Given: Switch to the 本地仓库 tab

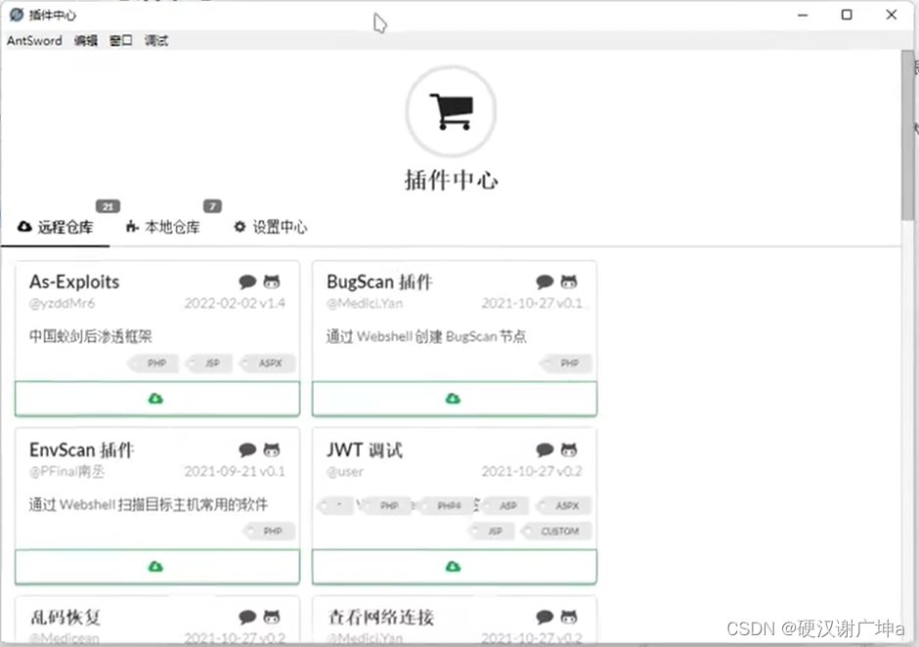Looking at the screenshot, I should pos(163,227).
